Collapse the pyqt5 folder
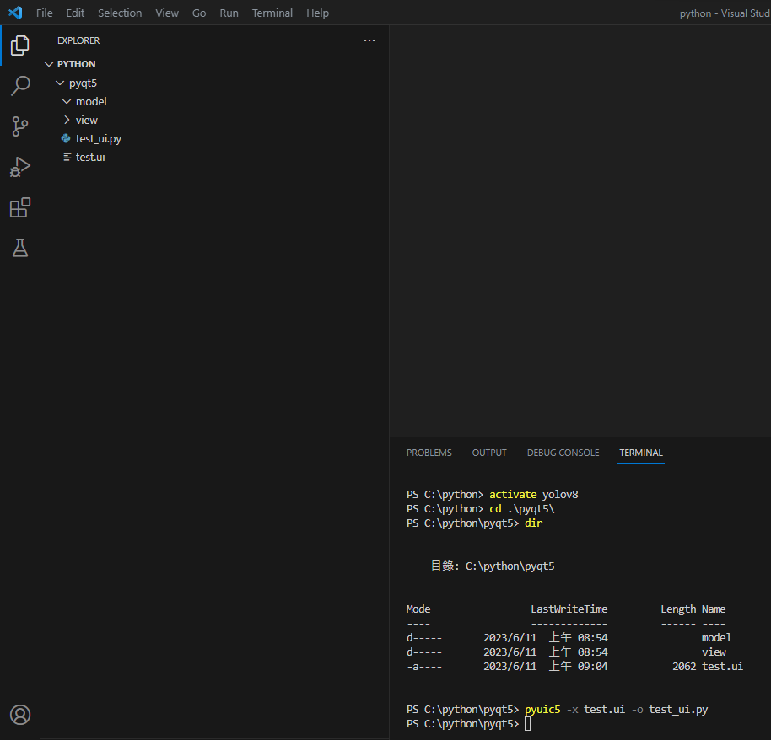 click(x=83, y=83)
